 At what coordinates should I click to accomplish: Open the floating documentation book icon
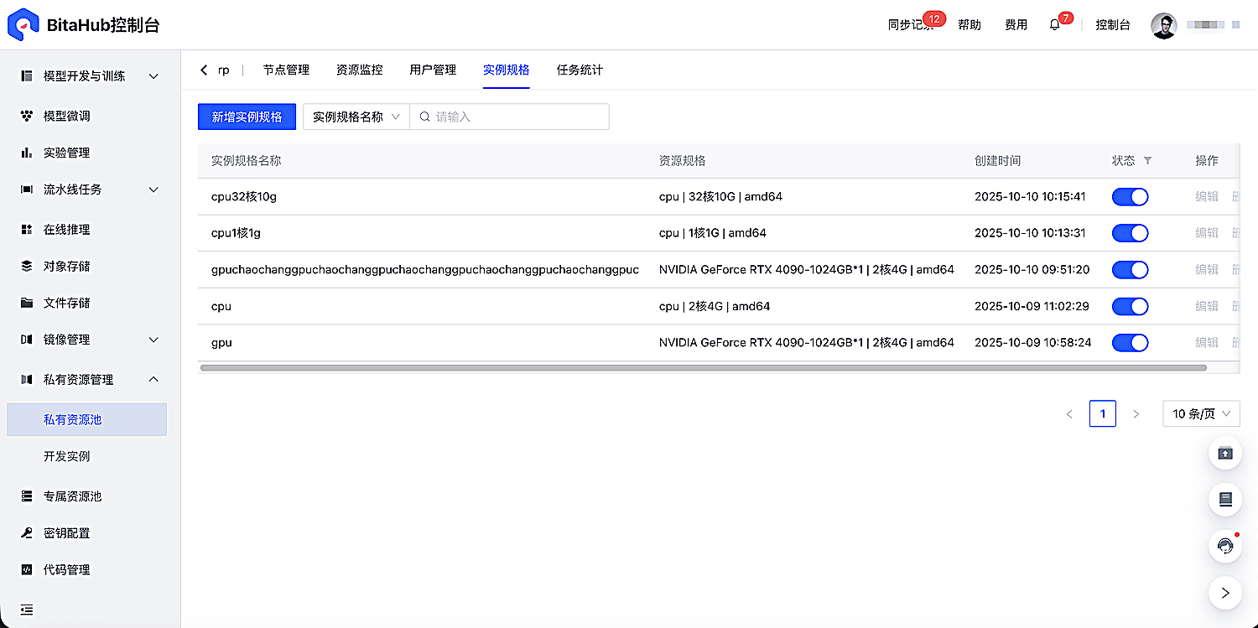[x=1225, y=500]
